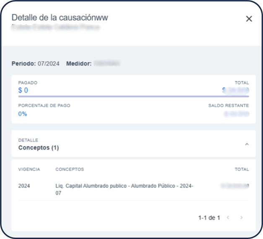Close the Detalle de la causación dialog
The image size is (263, 239).
pyautogui.click(x=249, y=19)
